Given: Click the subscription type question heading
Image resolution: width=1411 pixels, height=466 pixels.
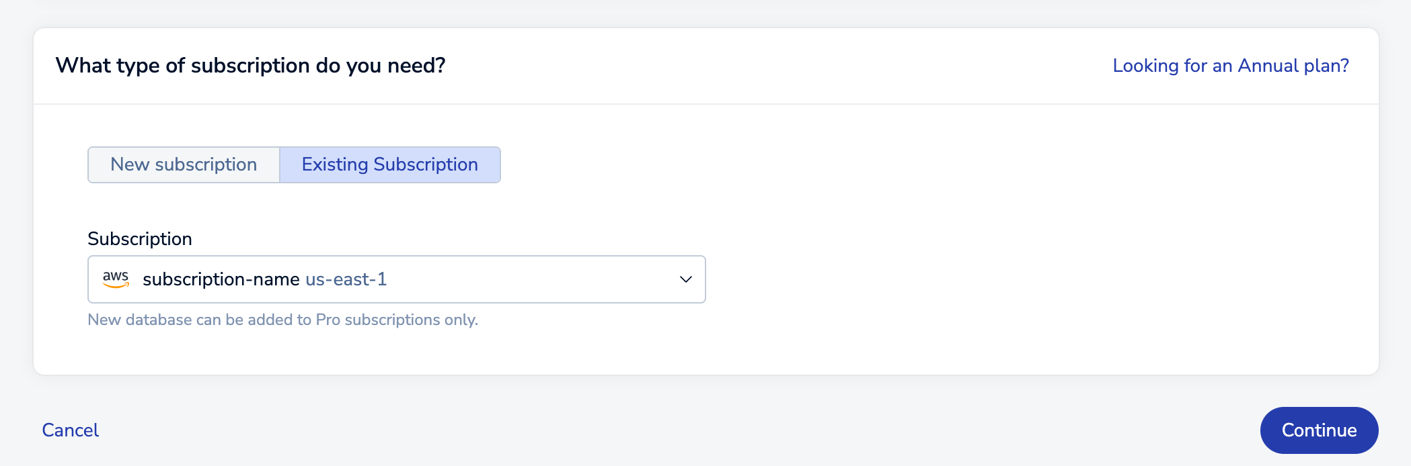Looking at the screenshot, I should [x=250, y=66].
